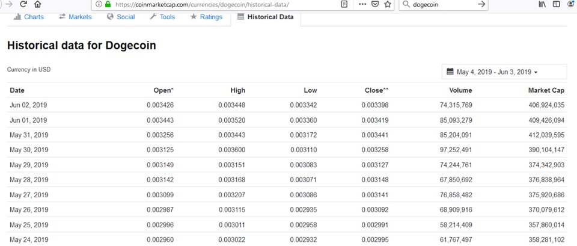
Task: Click the table icon beside Historical Data
Action: pos(241,17)
